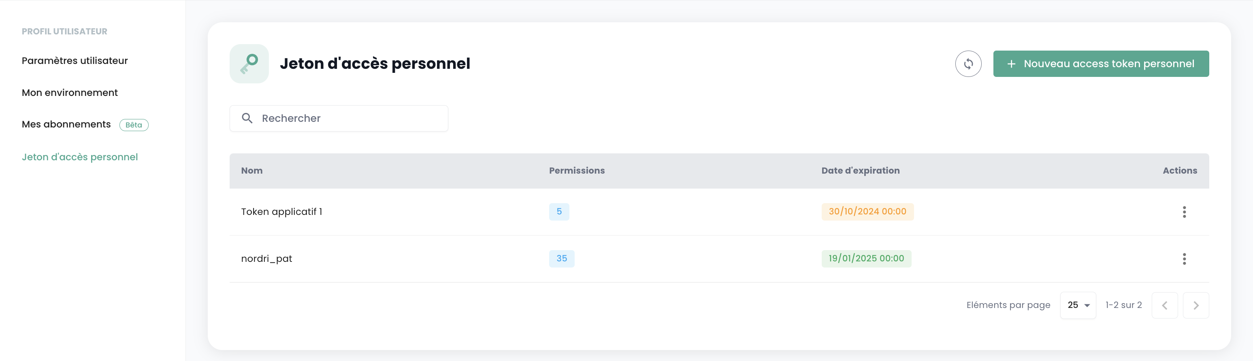Sort by the Nom column header
Screen dimensions: 1253x361
click(x=252, y=170)
